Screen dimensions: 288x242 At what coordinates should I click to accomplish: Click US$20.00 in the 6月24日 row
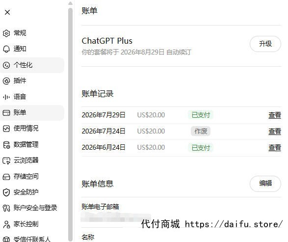pos(151,147)
